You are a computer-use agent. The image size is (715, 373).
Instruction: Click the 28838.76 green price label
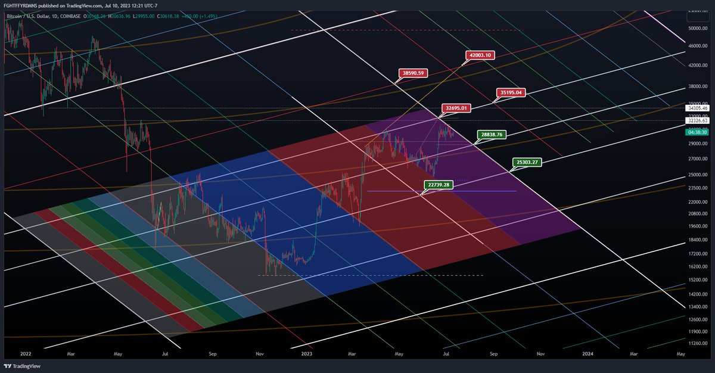click(x=493, y=135)
